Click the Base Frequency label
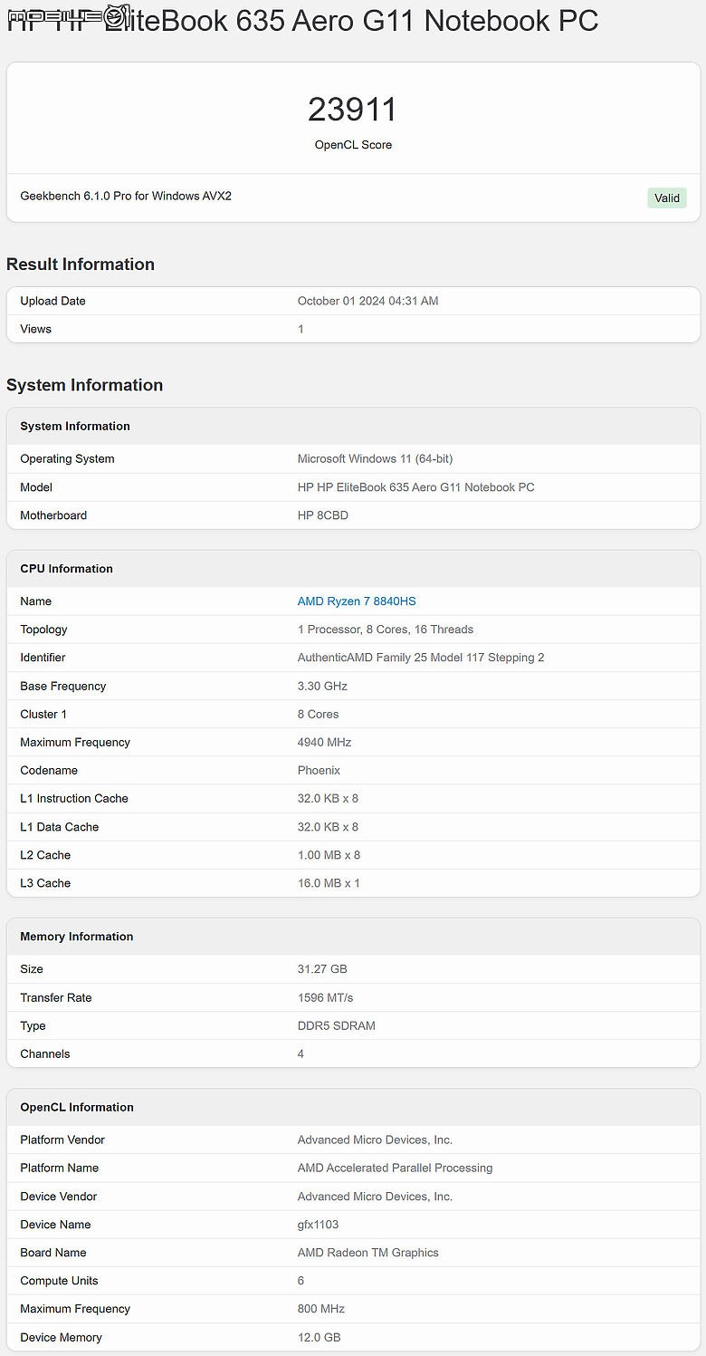 tap(62, 687)
